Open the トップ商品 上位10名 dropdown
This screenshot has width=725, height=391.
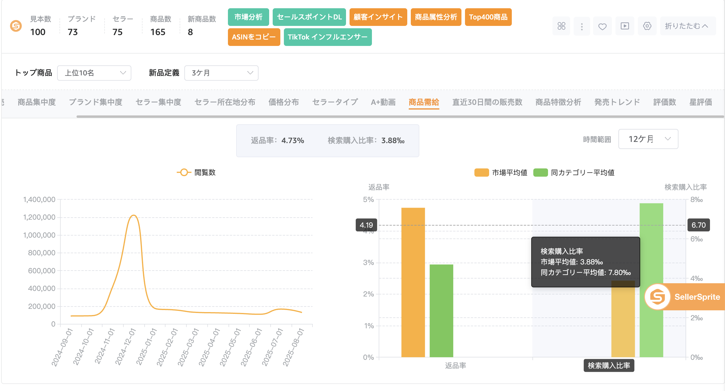[94, 73]
